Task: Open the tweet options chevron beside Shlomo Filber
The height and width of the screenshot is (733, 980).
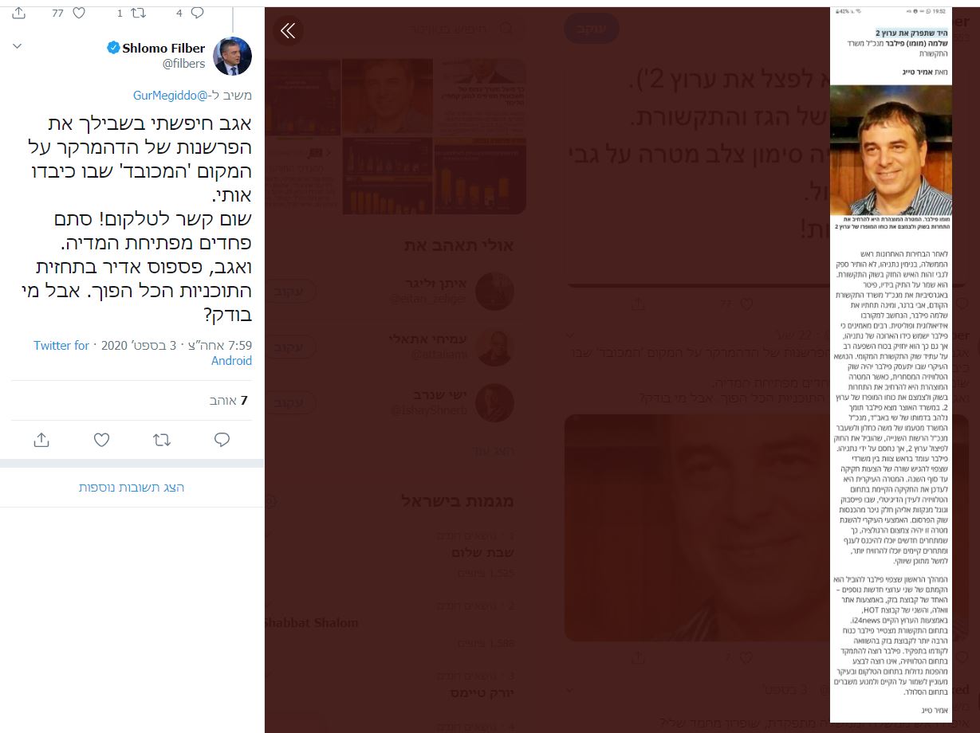Action: tap(18, 48)
